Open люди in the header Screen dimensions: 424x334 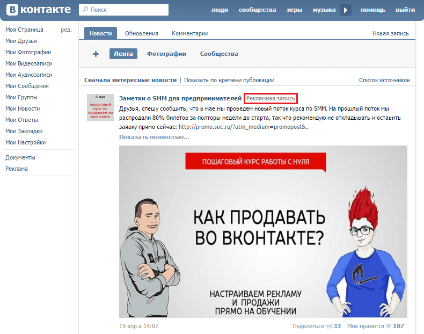point(220,10)
